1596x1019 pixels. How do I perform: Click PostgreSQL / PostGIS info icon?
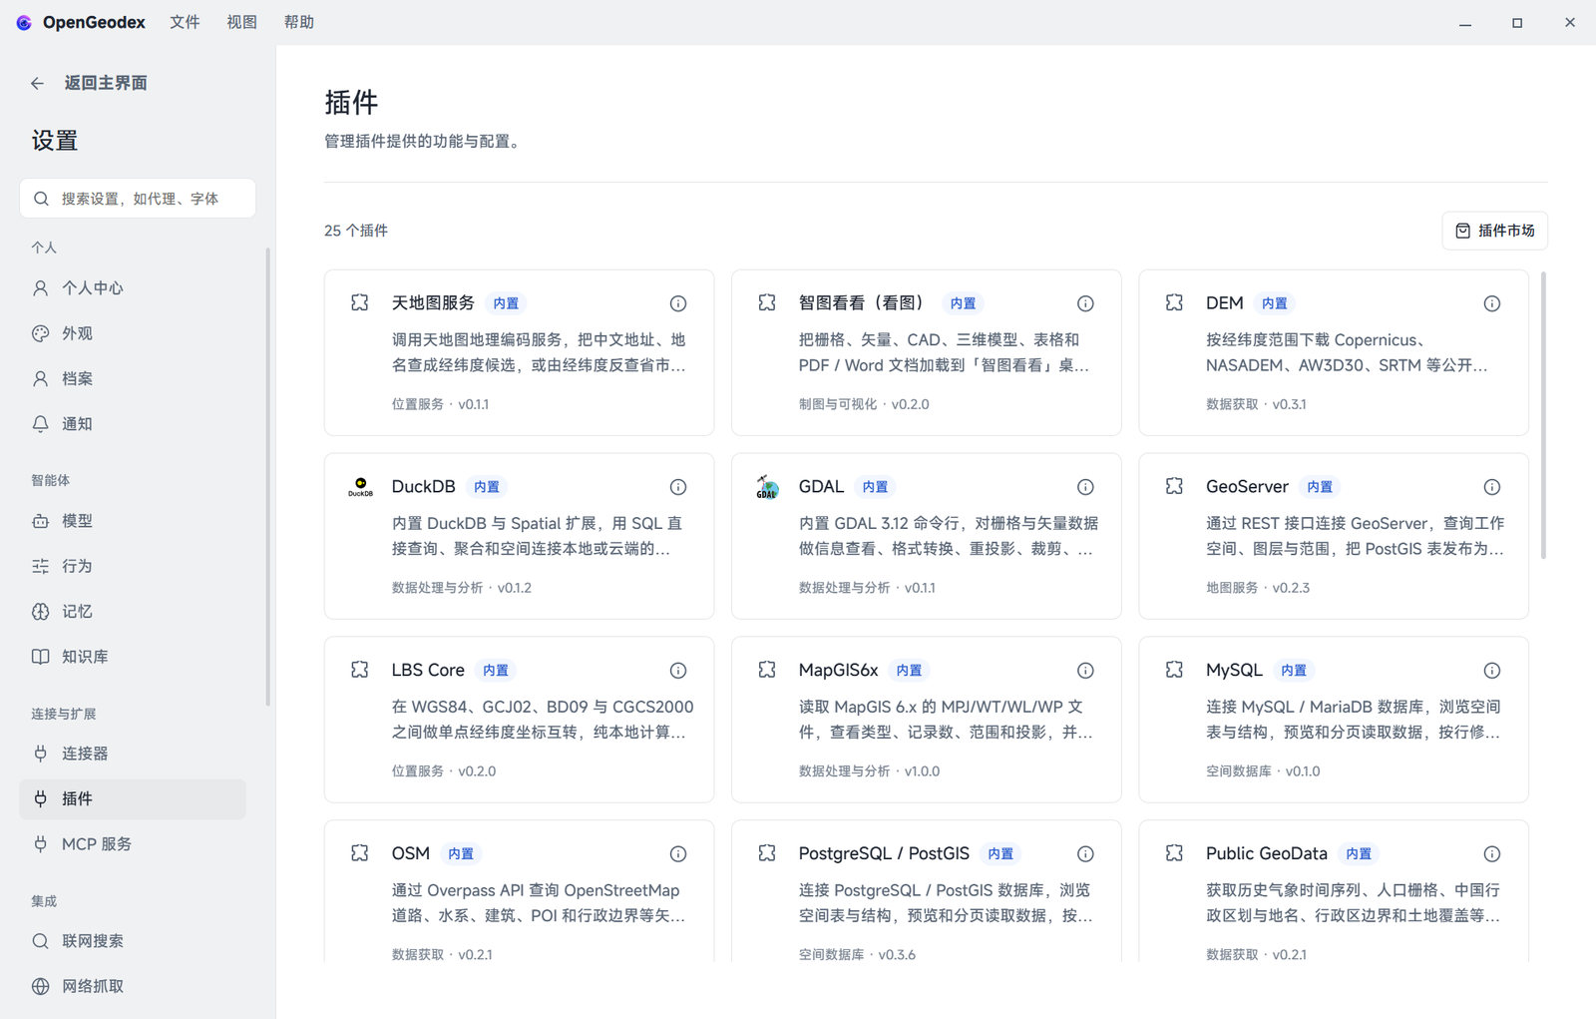click(1085, 854)
